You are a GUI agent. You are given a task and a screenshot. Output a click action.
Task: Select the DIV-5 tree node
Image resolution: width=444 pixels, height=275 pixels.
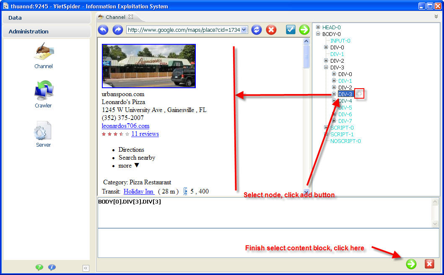pos(345,107)
